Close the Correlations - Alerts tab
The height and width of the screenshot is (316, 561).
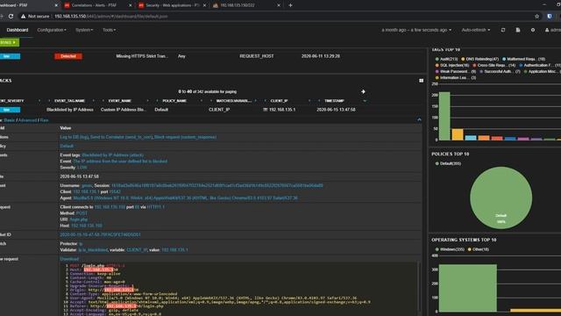click(130, 5)
